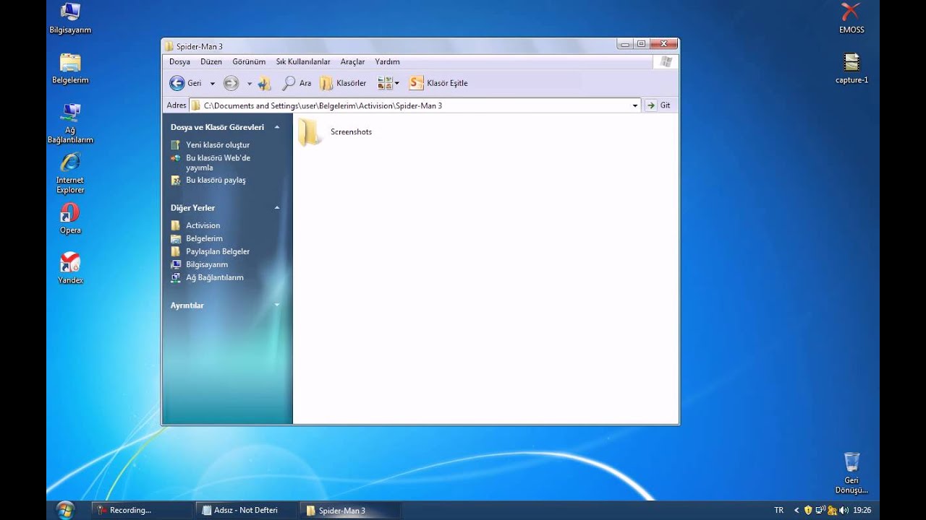This screenshot has height=520, width=926.
Task: Select Internet Explorer desktop icon
Action: [x=70, y=173]
